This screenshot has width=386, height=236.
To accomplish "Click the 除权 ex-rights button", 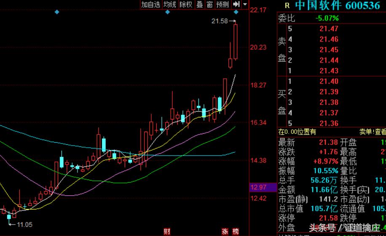I will pos(186,5).
